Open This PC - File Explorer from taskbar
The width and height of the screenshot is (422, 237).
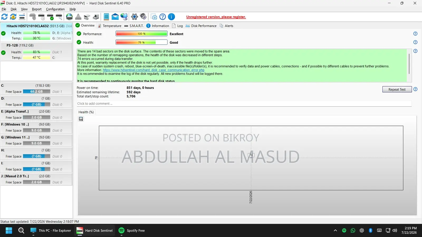(x=51, y=230)
